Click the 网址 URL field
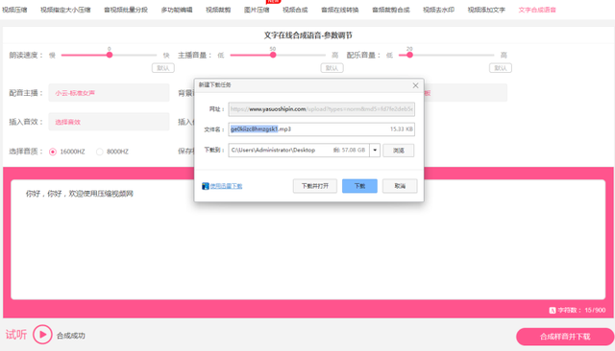 click(321, 109)
